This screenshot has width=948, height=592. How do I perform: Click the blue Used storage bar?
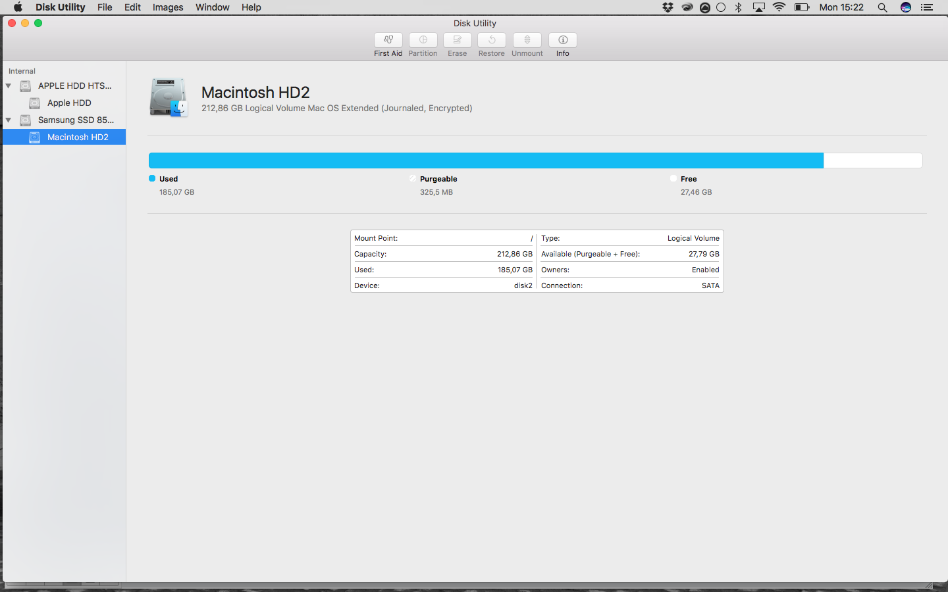[x=461, y=160]
